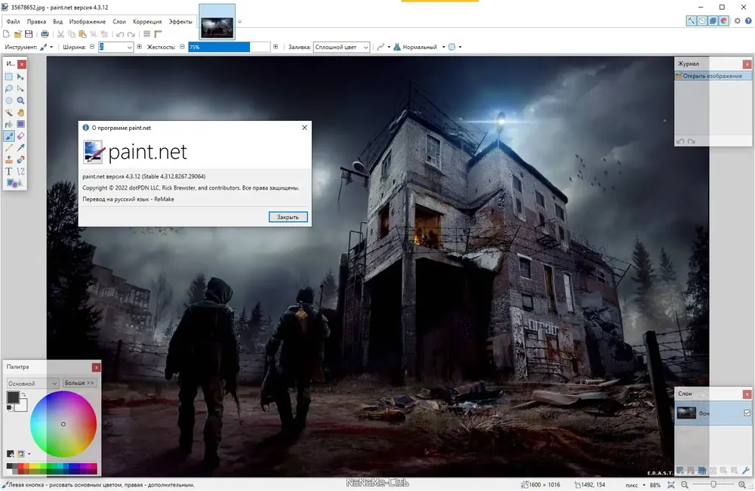
Task: Uncheck the Фон layer visibility checkbox
Action: tap(747, 413)
